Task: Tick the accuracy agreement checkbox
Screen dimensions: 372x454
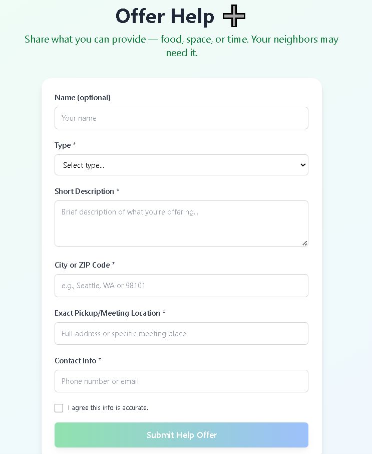Action: pyautogui.click(x=59, y=408)
